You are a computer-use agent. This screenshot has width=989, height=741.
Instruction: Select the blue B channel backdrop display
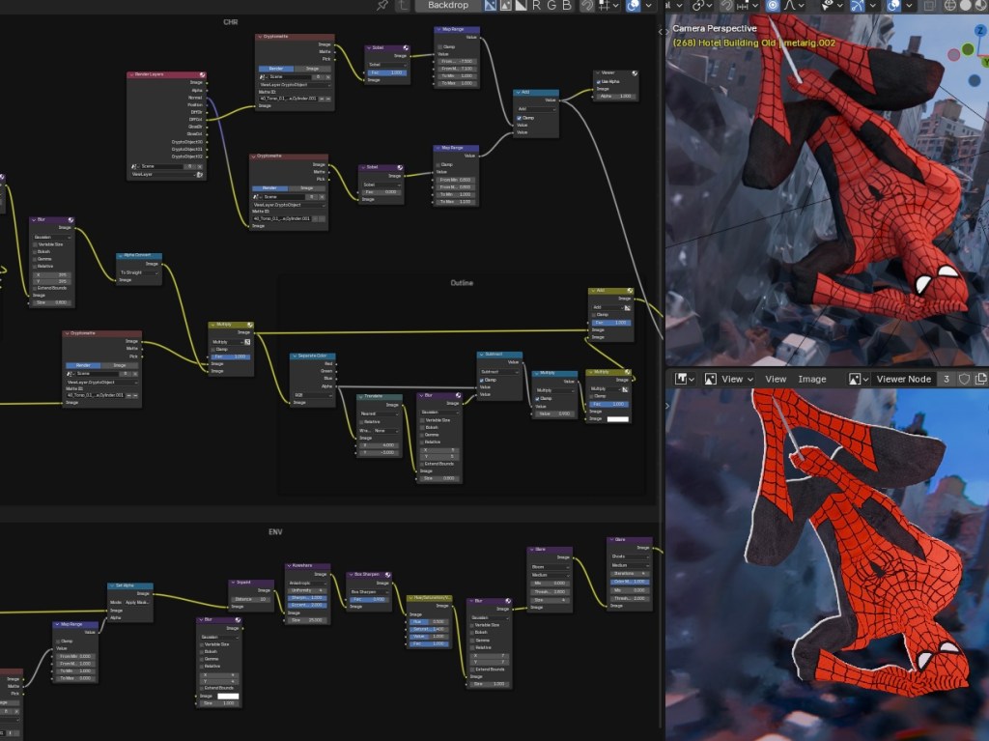(566, 6)
